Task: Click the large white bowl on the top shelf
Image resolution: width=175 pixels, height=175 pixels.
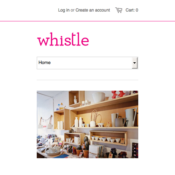Action: point(99,98)
